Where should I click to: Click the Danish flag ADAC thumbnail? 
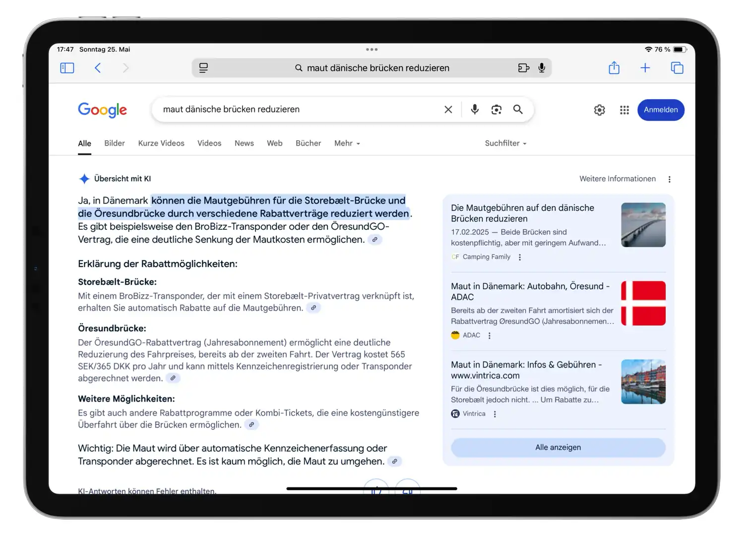643,303
